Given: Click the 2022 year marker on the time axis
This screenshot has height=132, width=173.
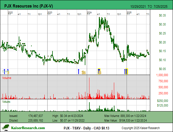Looking at the screenshot, I should click(10, 12).
